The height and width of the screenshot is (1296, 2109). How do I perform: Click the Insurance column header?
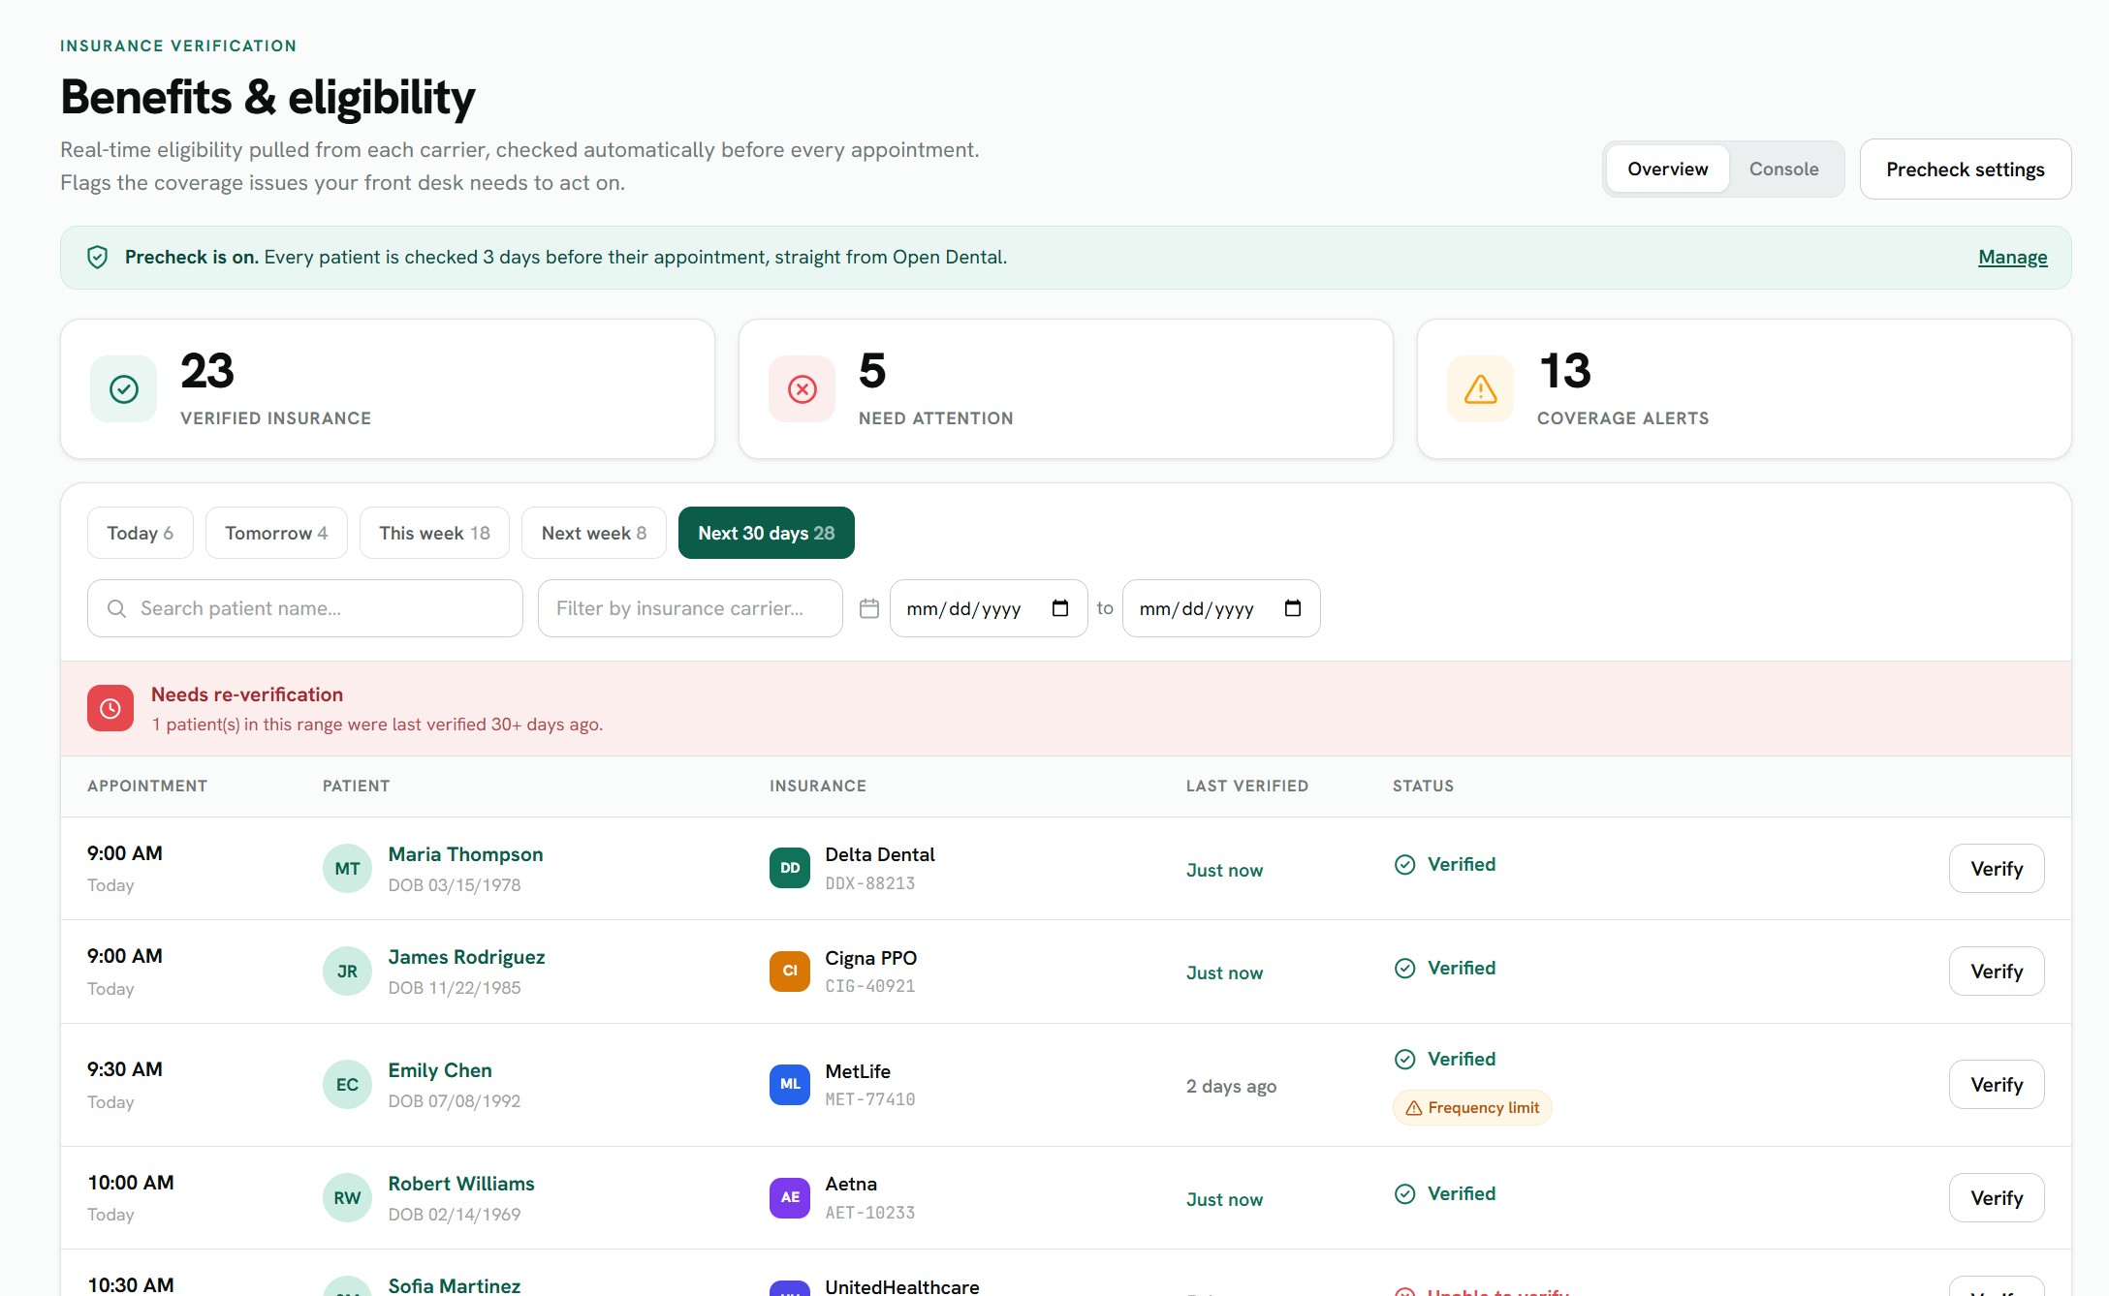pyautogui.click(x=818, y=786)
